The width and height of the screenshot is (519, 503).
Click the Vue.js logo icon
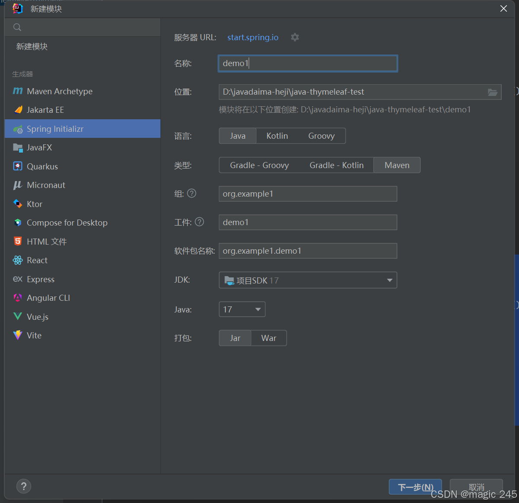coord(18,317)
